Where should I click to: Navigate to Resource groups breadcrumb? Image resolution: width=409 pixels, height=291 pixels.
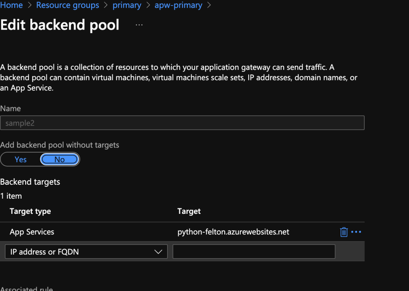point(68,5)
